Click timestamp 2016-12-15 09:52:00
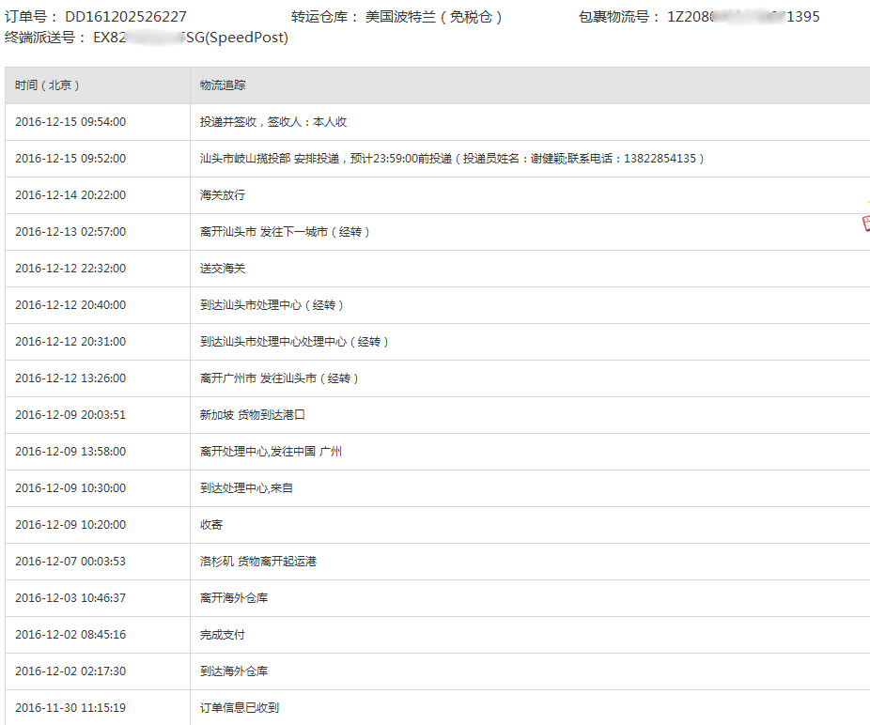Viewport: 870px width, 725px height. coord(70,158)
